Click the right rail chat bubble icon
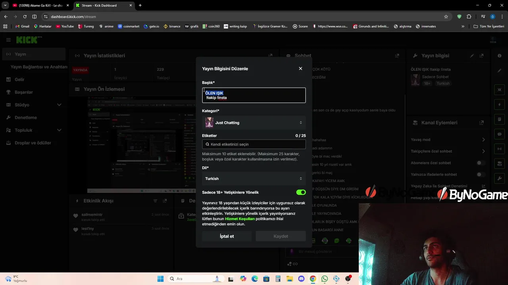 pyautogui.click(x=500, y=134)
